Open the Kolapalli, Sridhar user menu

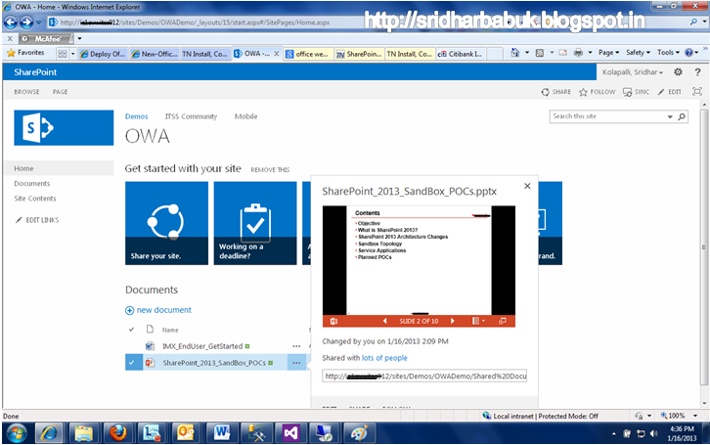(633, 72)
